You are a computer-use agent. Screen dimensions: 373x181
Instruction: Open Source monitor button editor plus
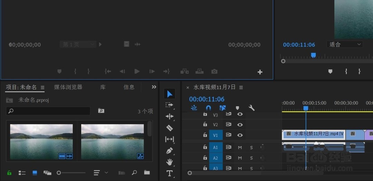click(x=260, y=72)
